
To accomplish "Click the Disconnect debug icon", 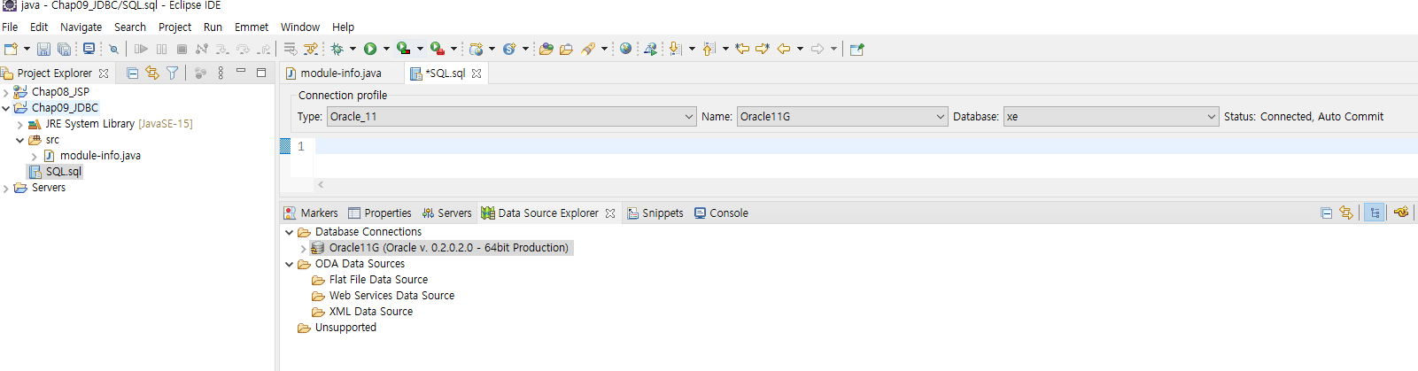I will coord(202,49).
